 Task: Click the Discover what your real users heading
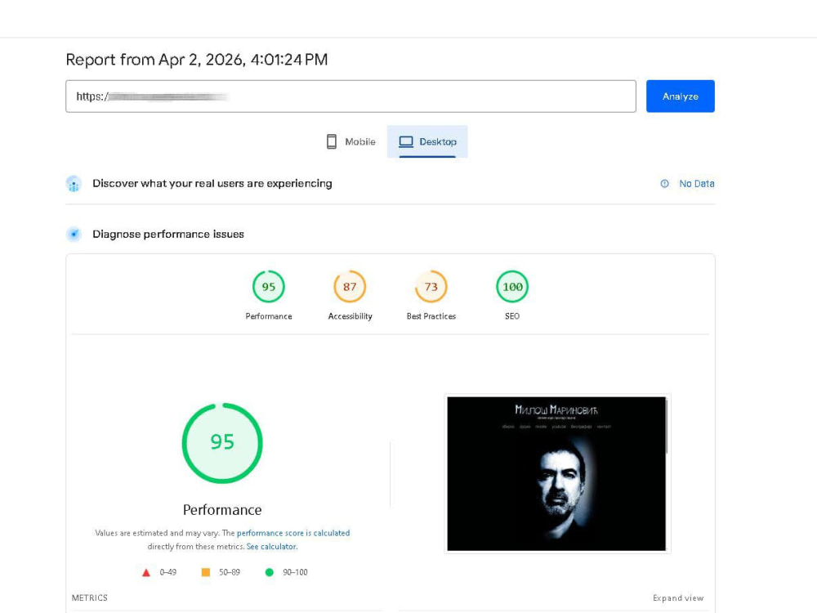[x=212, y=183]
